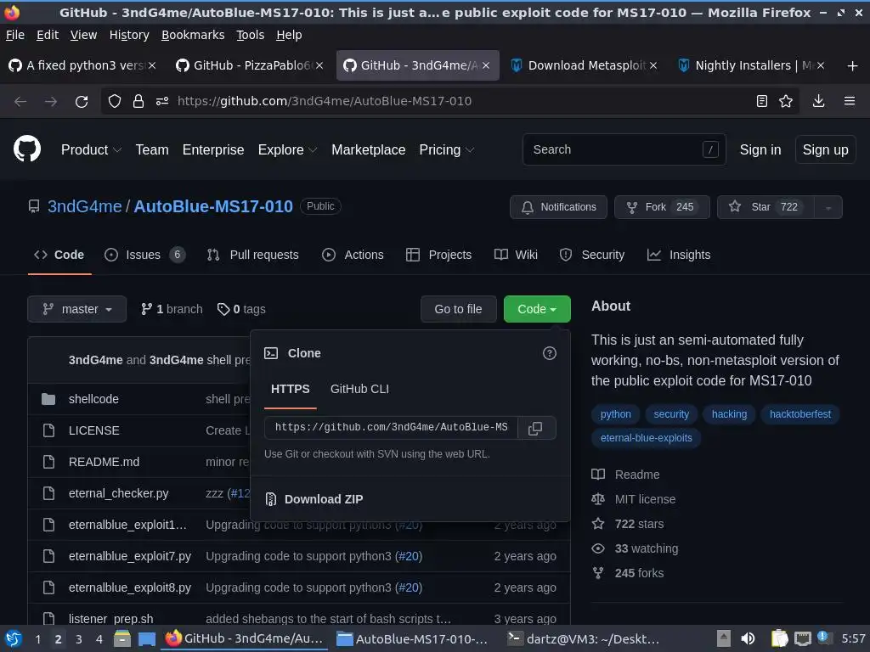Image resolution: width=870 pixels, height=652 pixels.
Task: Click the shellcode folder icon
Action: click(48, 399)
